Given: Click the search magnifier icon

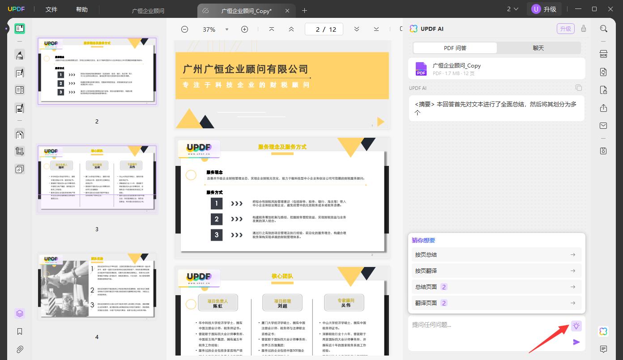Looking at the screenshot, I should (604, 29).
